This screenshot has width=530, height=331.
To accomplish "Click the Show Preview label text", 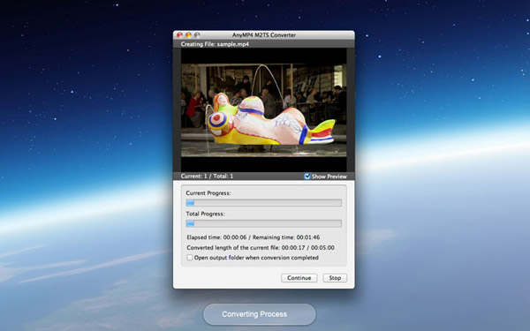I will pyautogui.click(x=329, y=177).
